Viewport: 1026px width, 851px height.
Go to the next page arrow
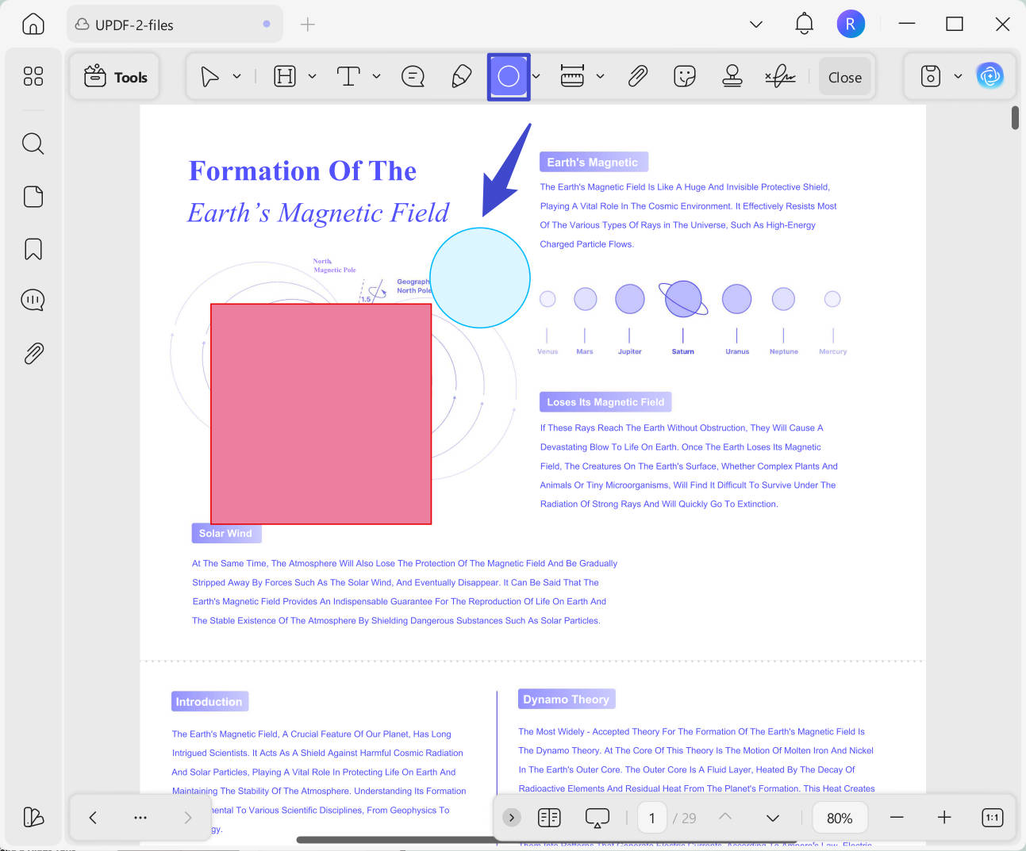773,818
